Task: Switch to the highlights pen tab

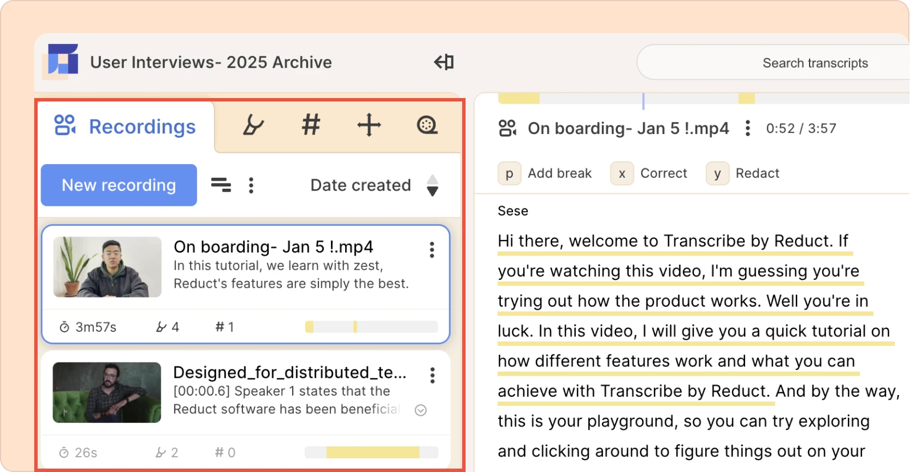Action: pos(253,125)
